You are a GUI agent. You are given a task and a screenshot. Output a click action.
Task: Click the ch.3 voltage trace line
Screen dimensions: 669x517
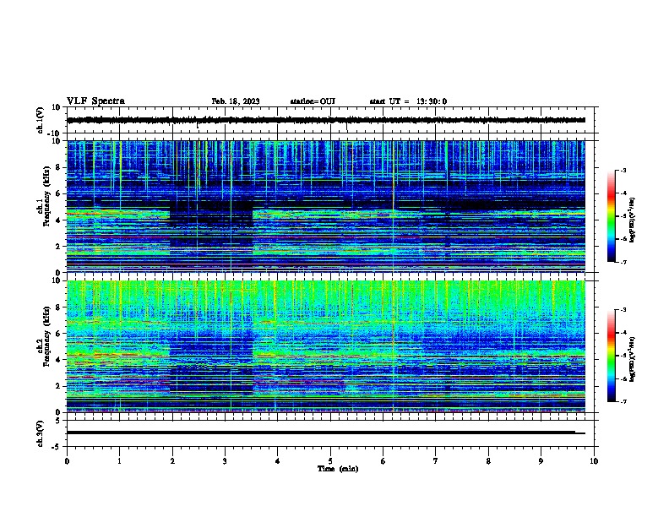point(326,433)
